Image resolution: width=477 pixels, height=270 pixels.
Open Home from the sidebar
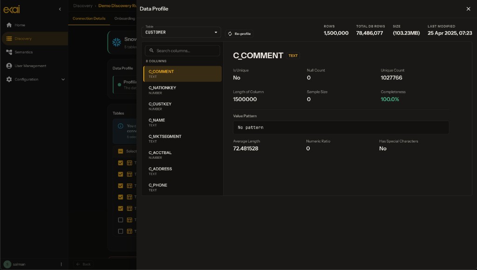34,25
